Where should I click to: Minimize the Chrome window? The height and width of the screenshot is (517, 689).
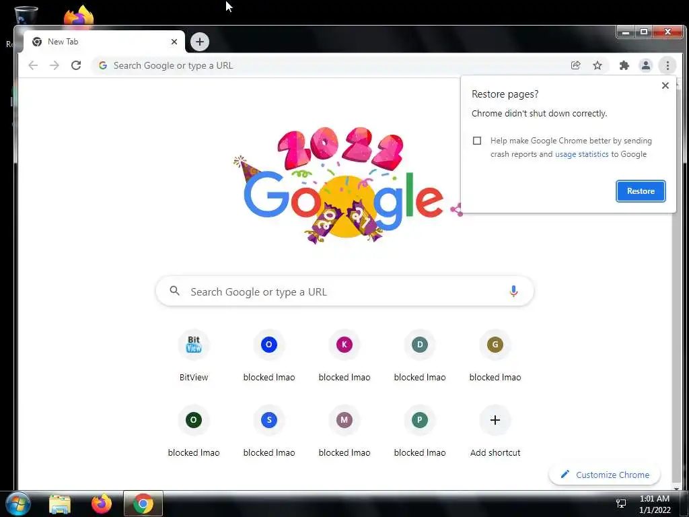[x=626, y=32]
